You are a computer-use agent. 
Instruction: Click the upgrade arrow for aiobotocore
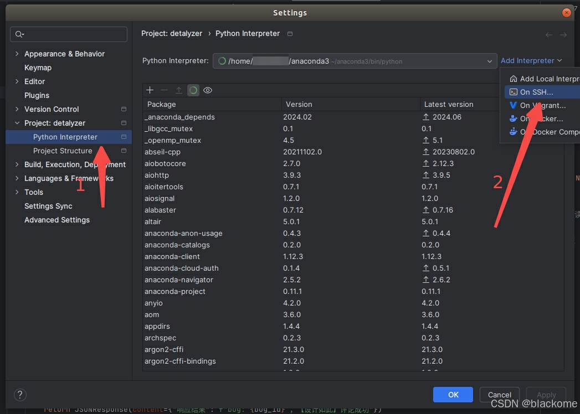coord(426,163)
